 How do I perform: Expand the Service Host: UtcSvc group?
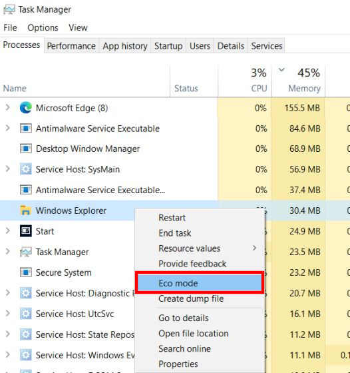point(8,314)
